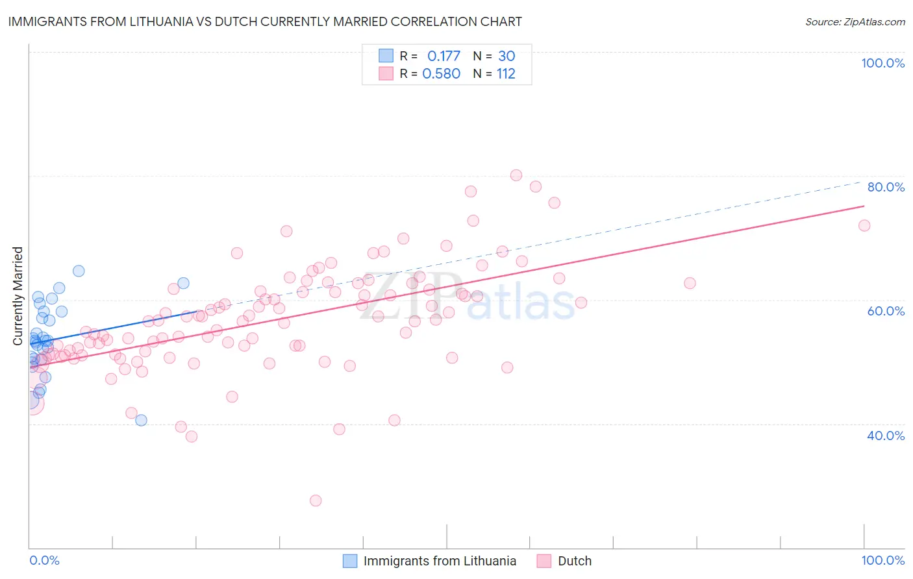
Task: Click the pink swatch beside R = 0.580
Action: pyautogui.click(x=386, y=73)
